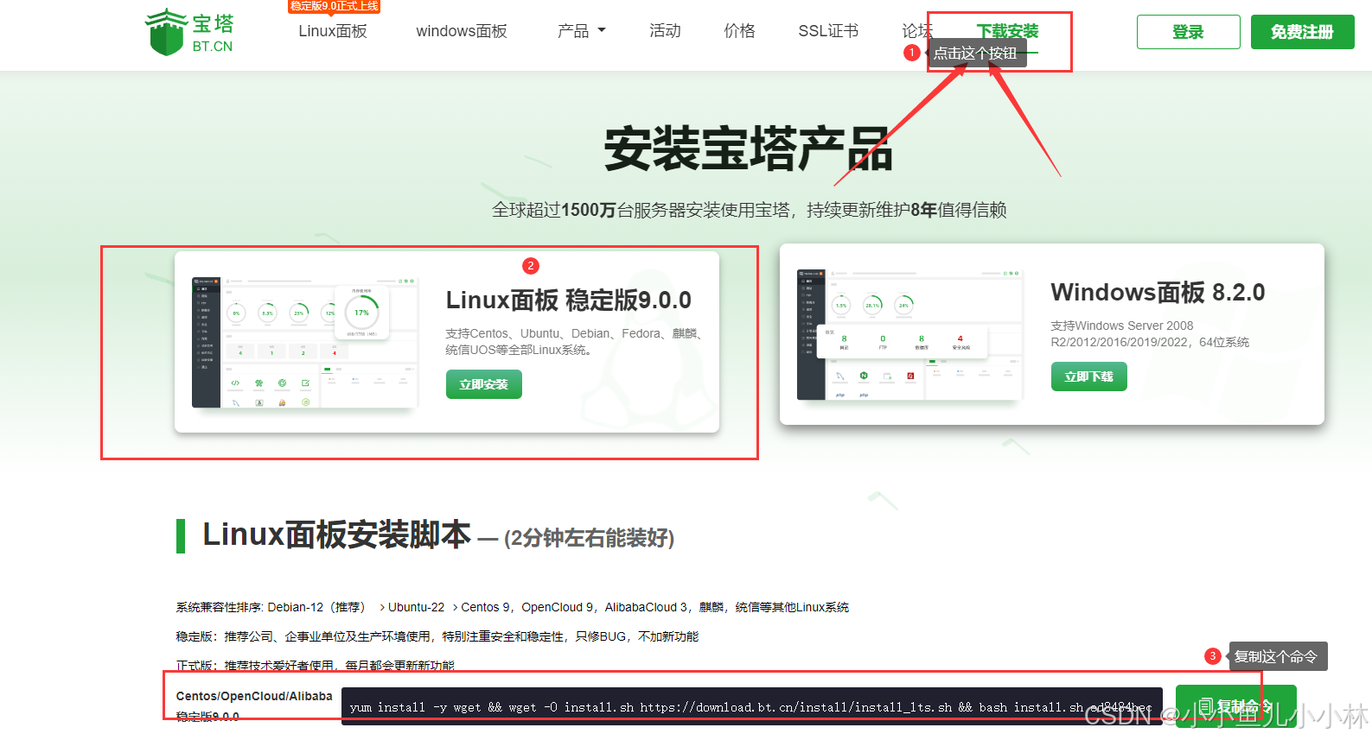Go to the 活动 page
The width and height of the screenshot is (1372, 740).
click(665, 31)
